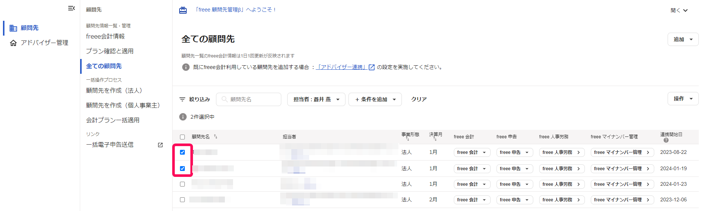Click the クリア filter button
The height and width of the screenshot is (211, 701).
(x=419, y=99)
